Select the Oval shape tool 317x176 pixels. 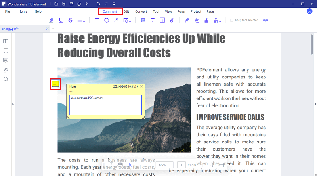pos(107,20)
